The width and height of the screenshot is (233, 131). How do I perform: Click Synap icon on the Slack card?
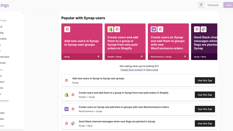197,29
